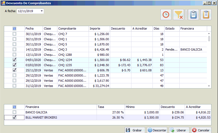Click the vouchers grid scrollbar thumb
The height and width of the screenshot is (133, 218).
(x=209, y=39)
